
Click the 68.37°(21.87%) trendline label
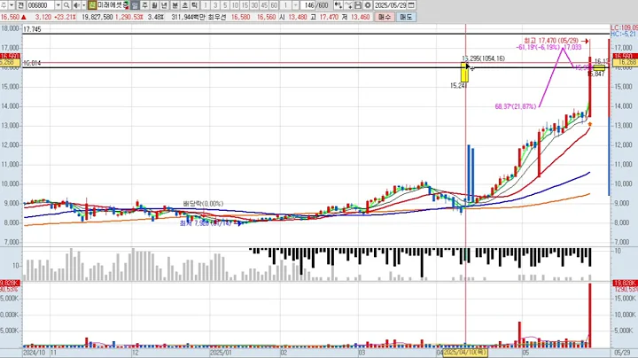coord(516,106)
